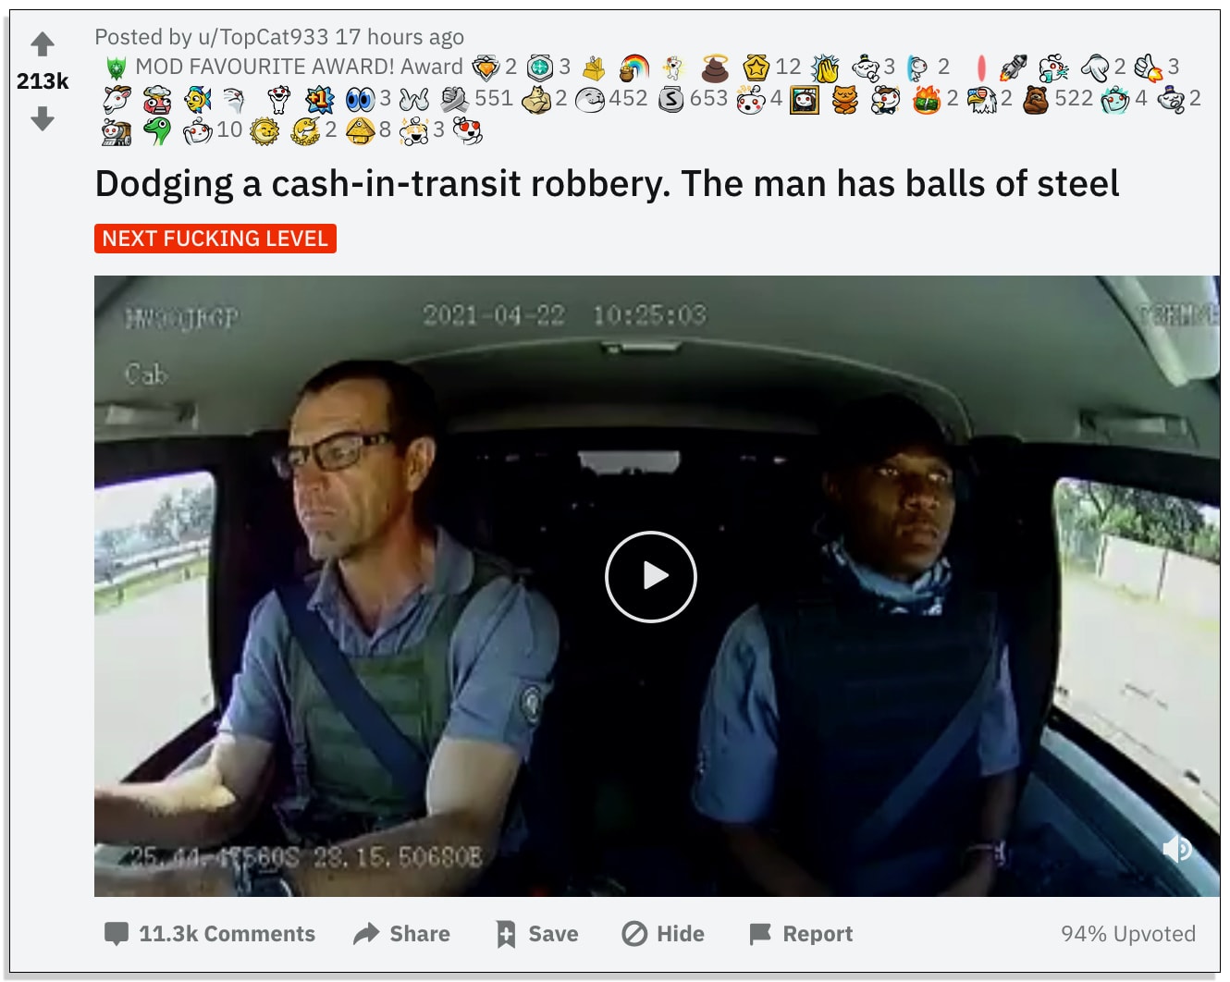
Task: Downvote the cash-in-transit robbery post
Action: (43, 118)
